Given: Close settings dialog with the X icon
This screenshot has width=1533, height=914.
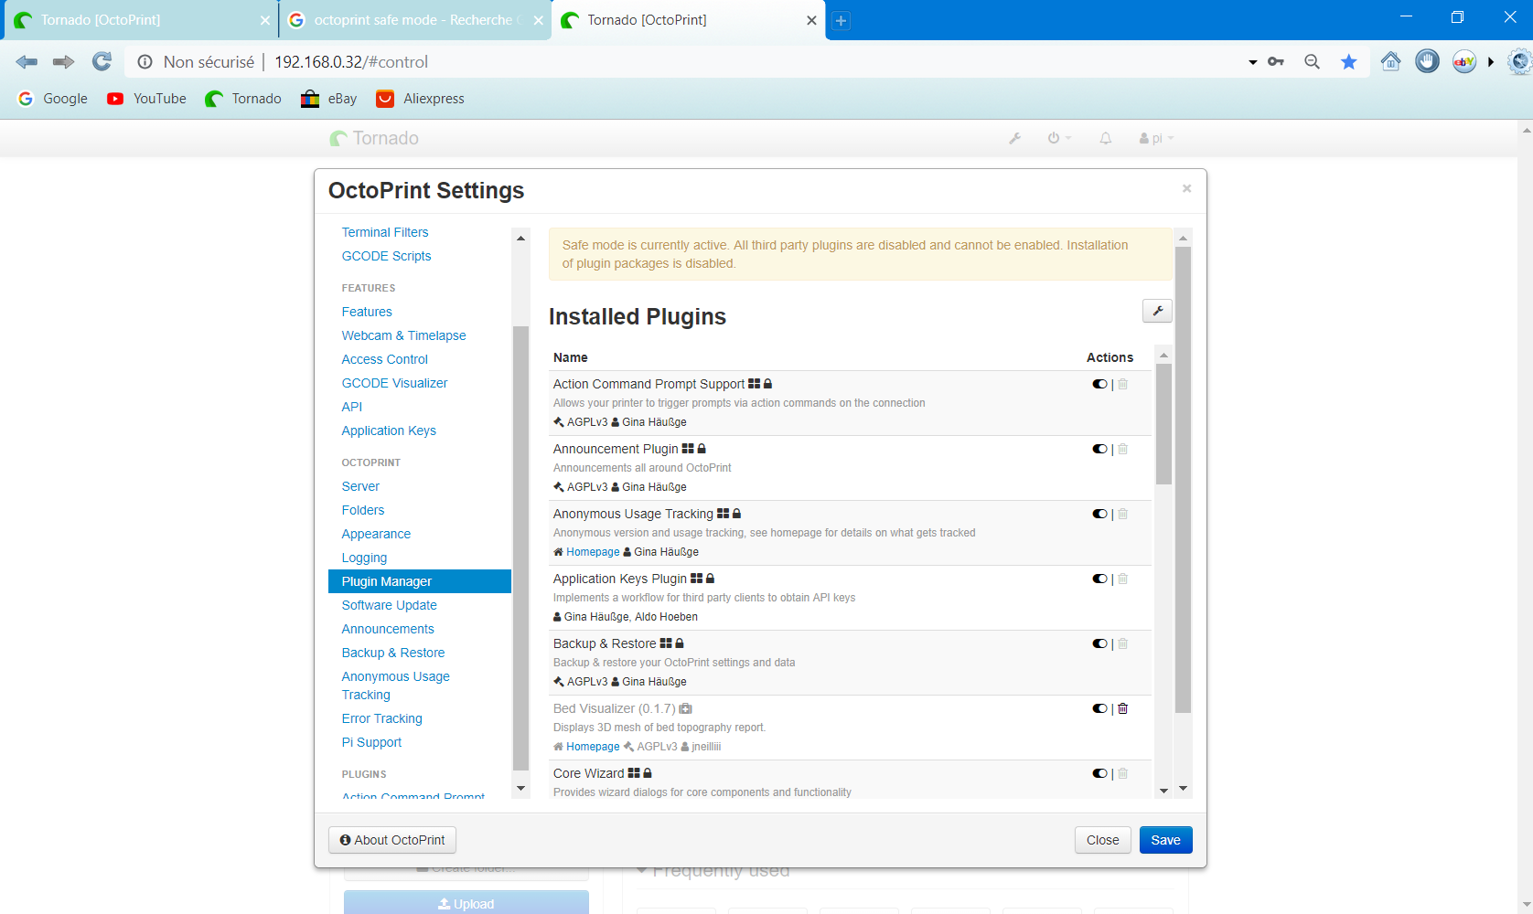Looking at the screenshot, I should [x=1186, y=188].
